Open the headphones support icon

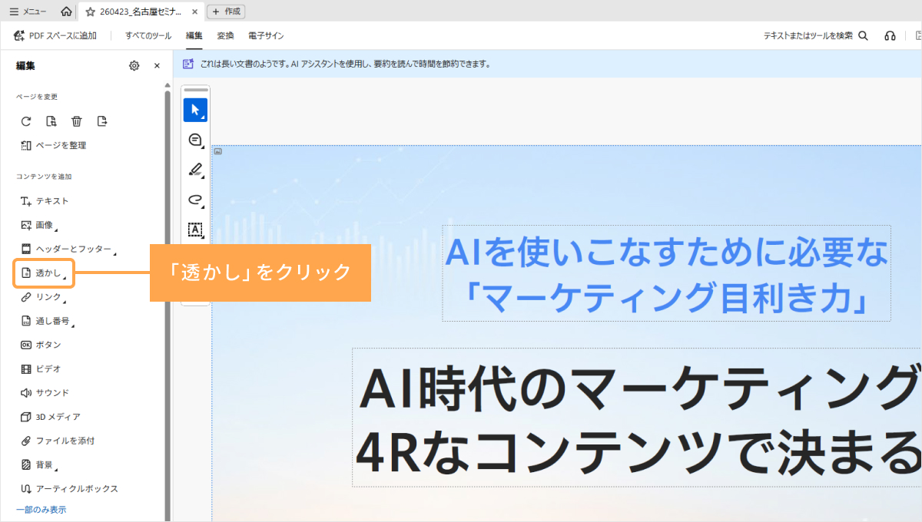click(x=890, y=35)
